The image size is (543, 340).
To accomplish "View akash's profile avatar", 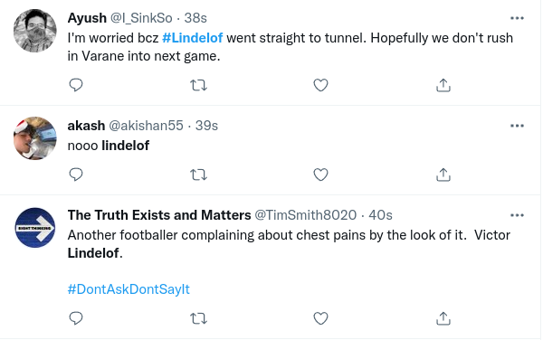I will click(x=35, y=138).
